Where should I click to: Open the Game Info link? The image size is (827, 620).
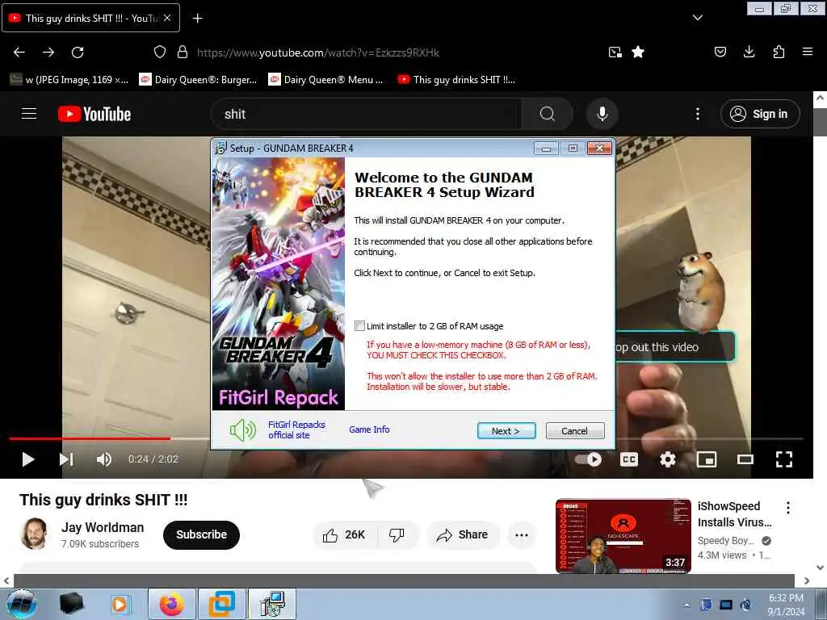coord(369,429)
